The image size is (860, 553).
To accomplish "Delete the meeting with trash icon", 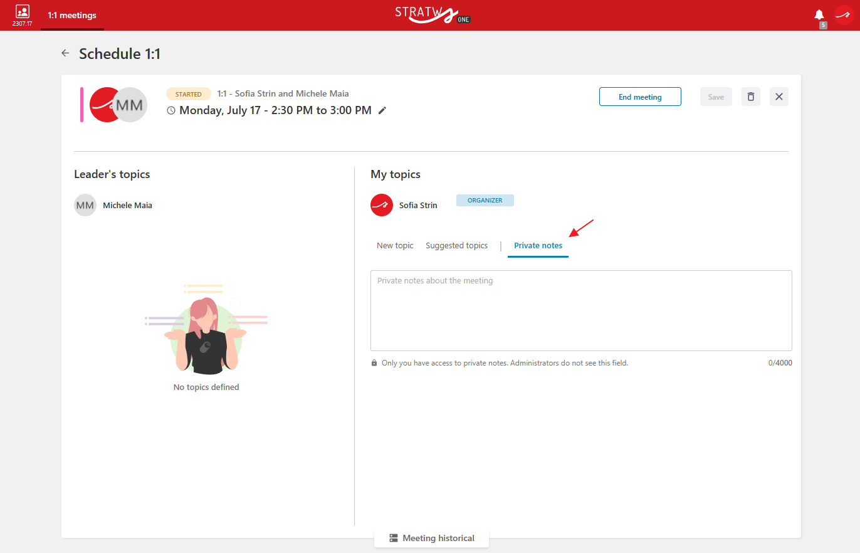I will click(x=751, y=97).
